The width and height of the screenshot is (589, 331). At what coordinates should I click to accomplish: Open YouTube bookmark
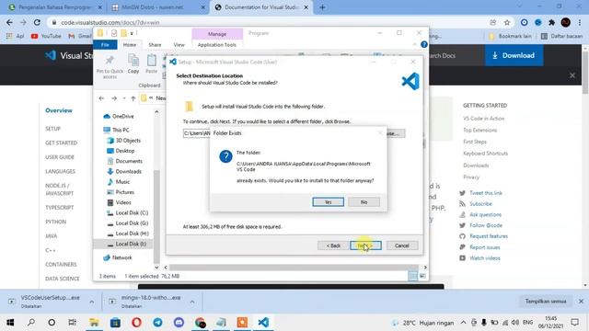[x=46, y=36]
